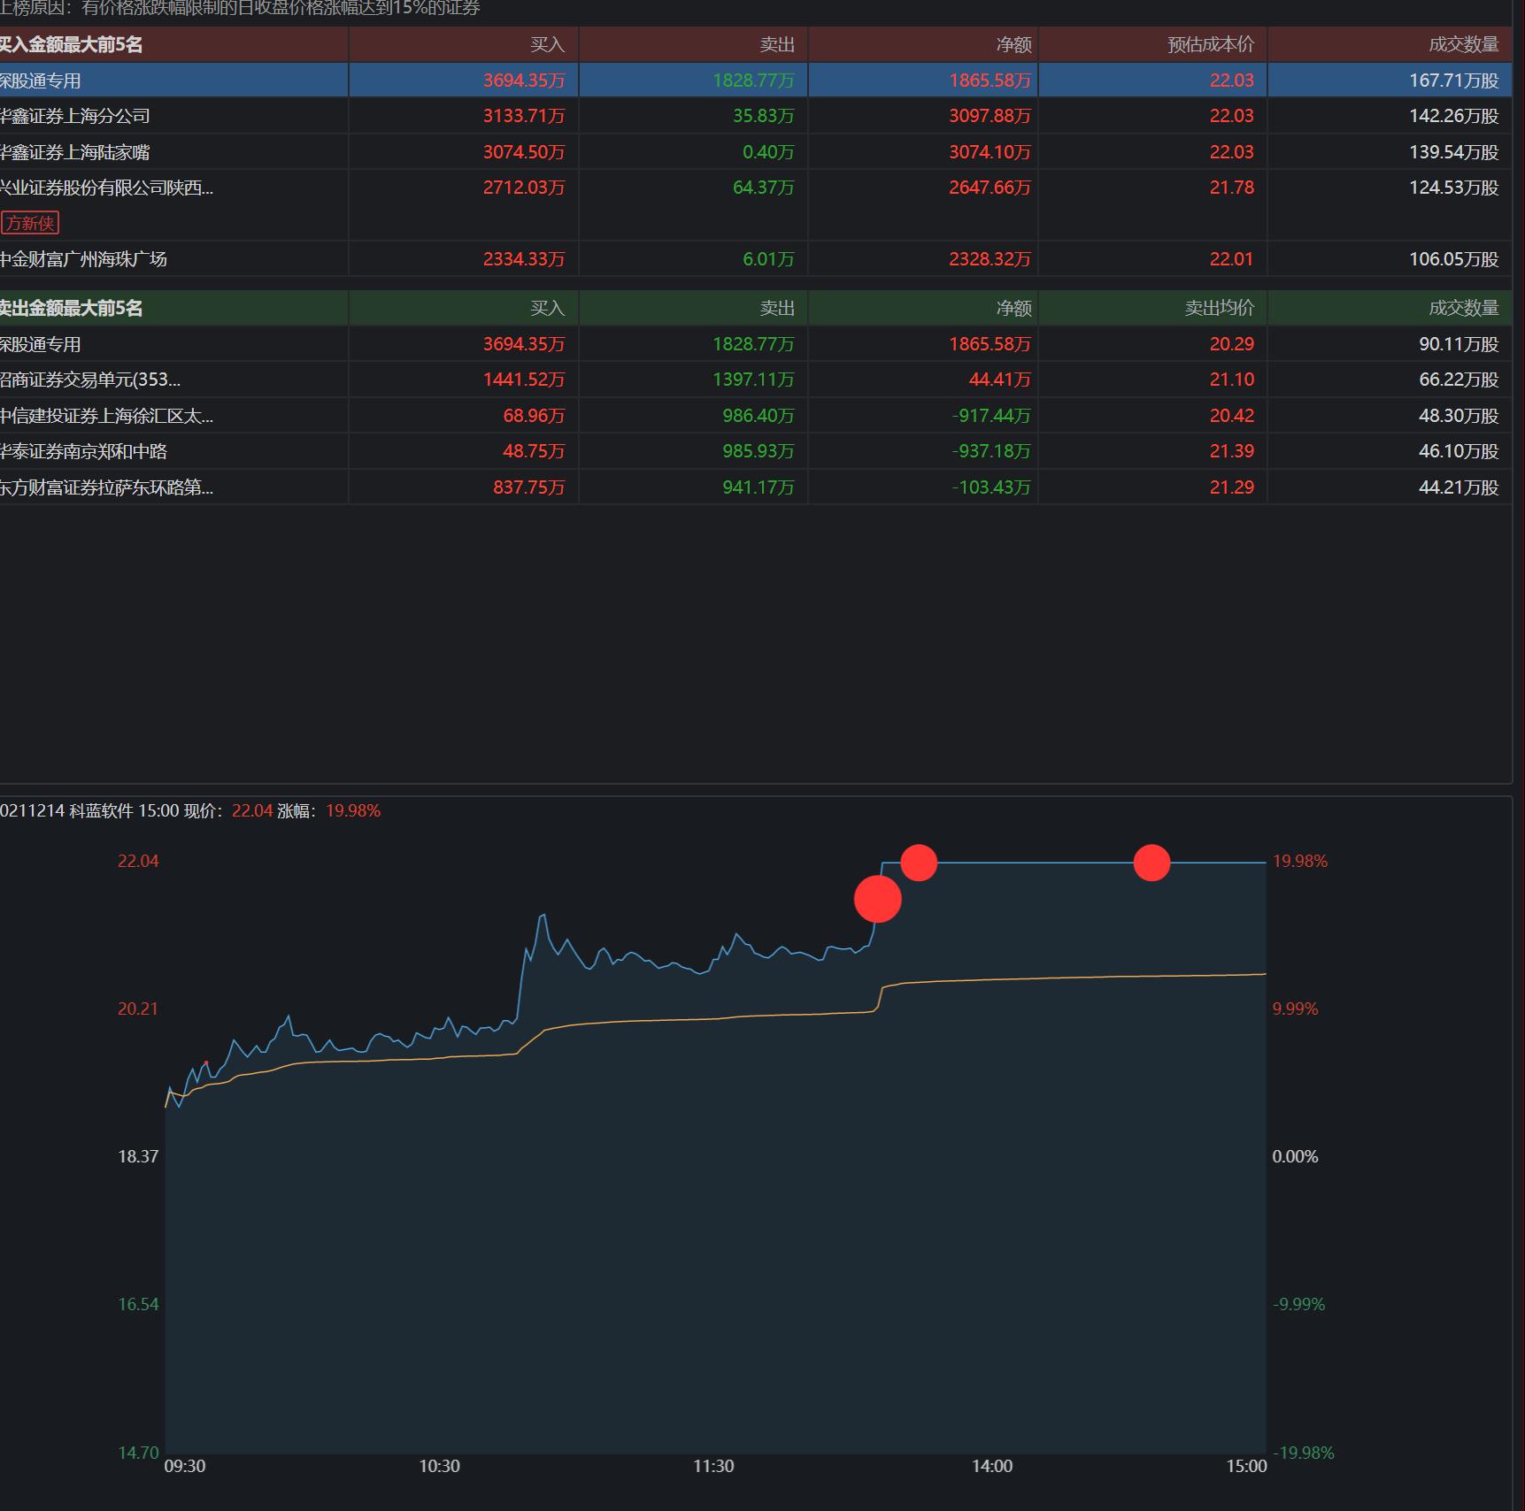Click -937.18万 net amount cell
The image size is (1525, 1511).
tap(991, 451)
